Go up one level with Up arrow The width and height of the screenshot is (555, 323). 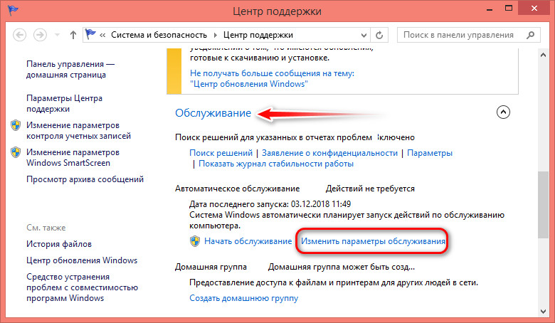[73, 35]
